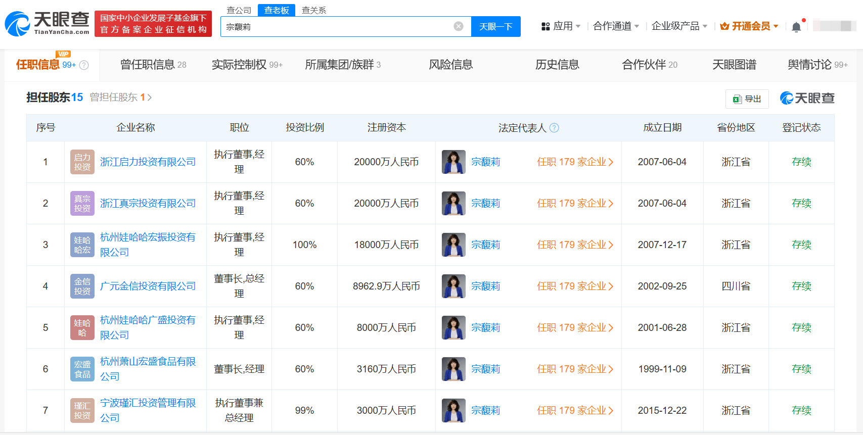Expand the 合作通道 dropdown menu

point(616,26)
